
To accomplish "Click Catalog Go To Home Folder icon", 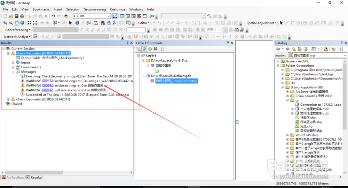I will pos(300,49).
